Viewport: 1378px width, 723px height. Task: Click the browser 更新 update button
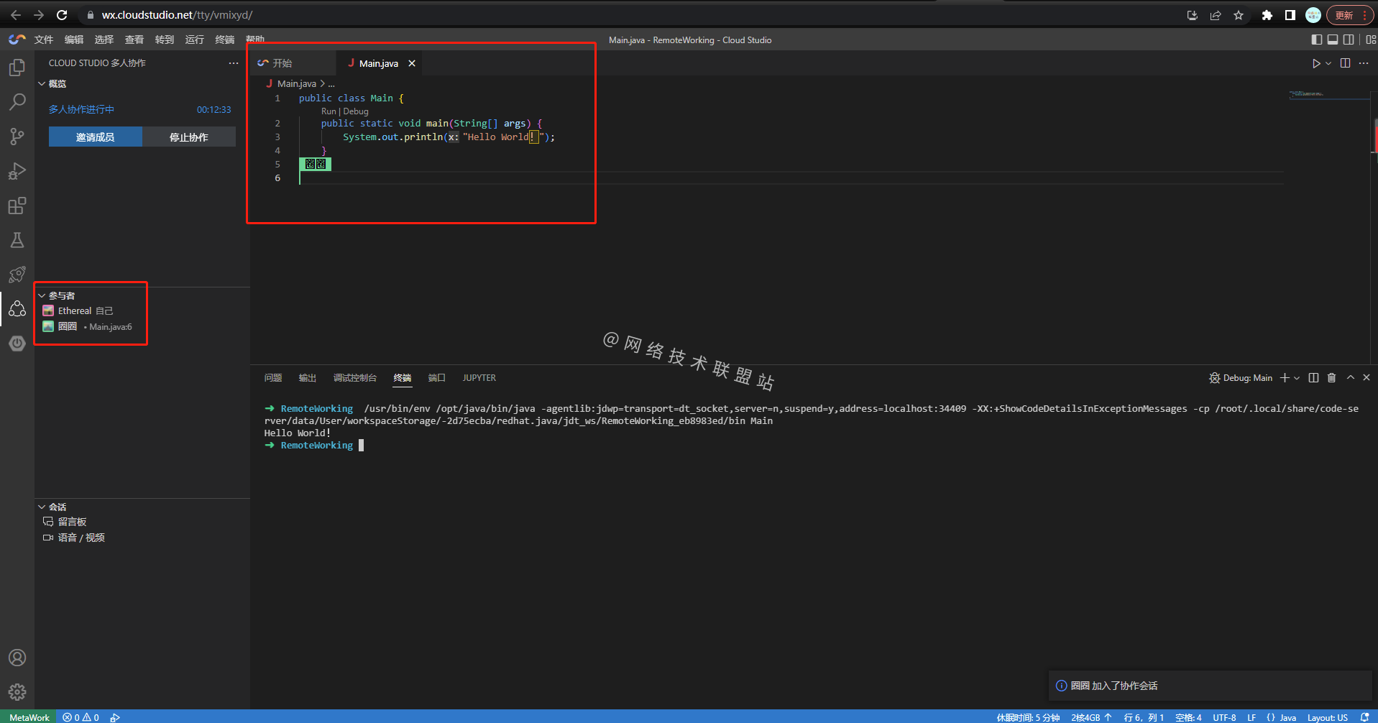pyautogui.click(x=1349, y=15)
